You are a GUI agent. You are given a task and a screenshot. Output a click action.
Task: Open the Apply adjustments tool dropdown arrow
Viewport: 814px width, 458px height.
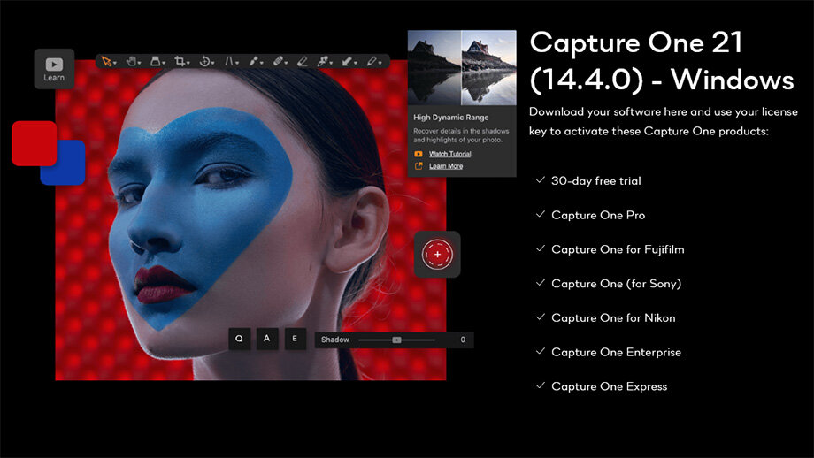tap(356, 64)
